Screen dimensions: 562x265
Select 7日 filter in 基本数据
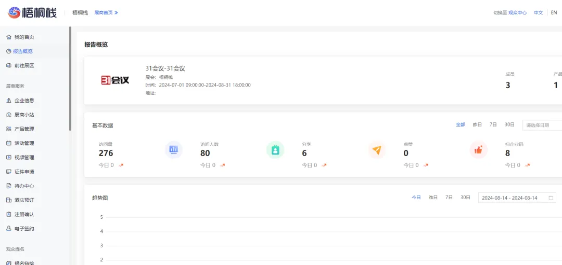(x=493, y=125)
